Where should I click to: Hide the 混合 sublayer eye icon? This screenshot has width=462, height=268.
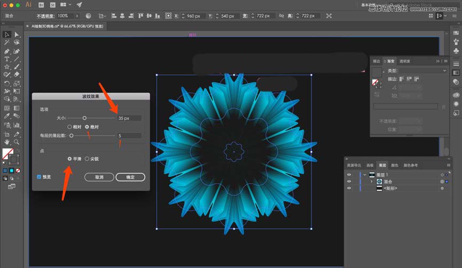pyautogui.click(x=349, y=182)
